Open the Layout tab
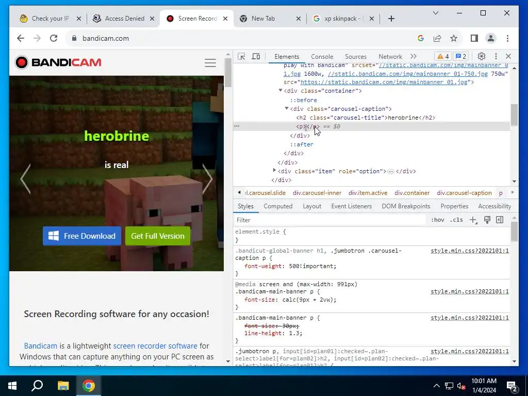 tap(312, 206)
